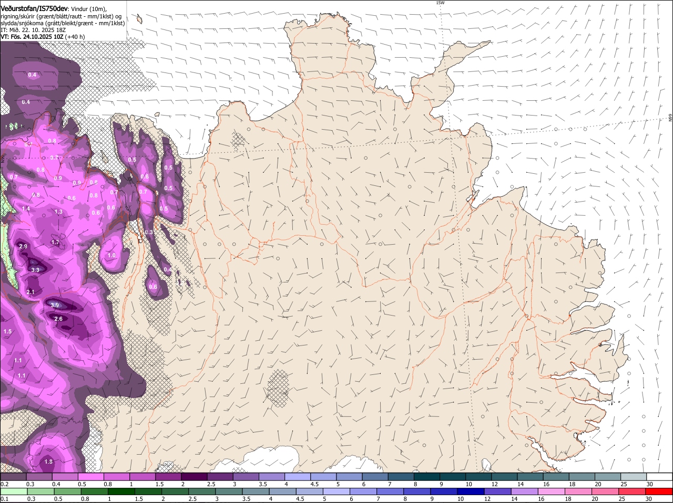This screenshot has height=503, width=673.
Task: Click the 1.3 precipitation value on the map
Action: click(58, 212)
